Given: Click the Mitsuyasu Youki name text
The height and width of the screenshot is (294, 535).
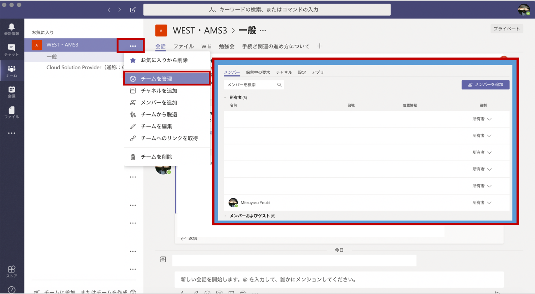Looking at the screenshot, I should pos(255,203).
